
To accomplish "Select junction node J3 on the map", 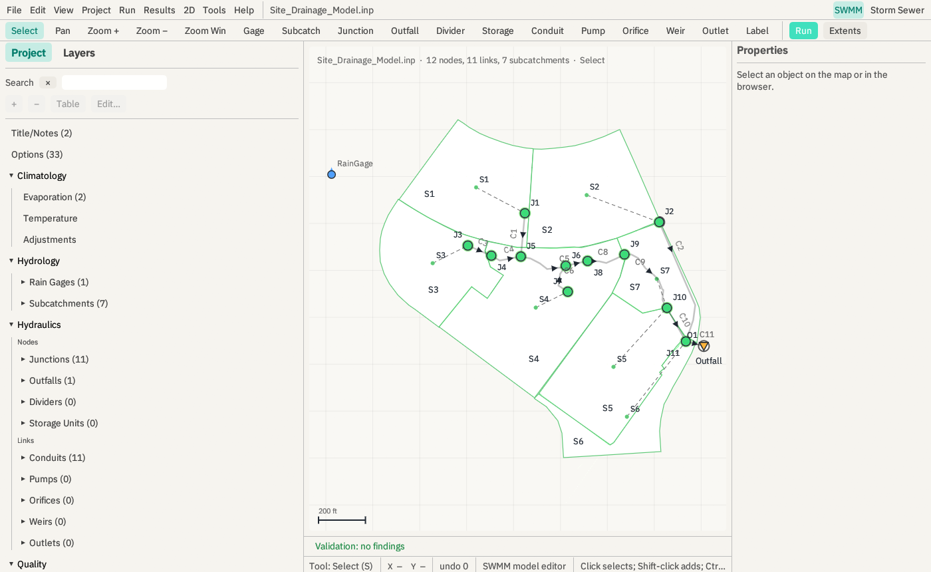I will [x=467, y=245].
